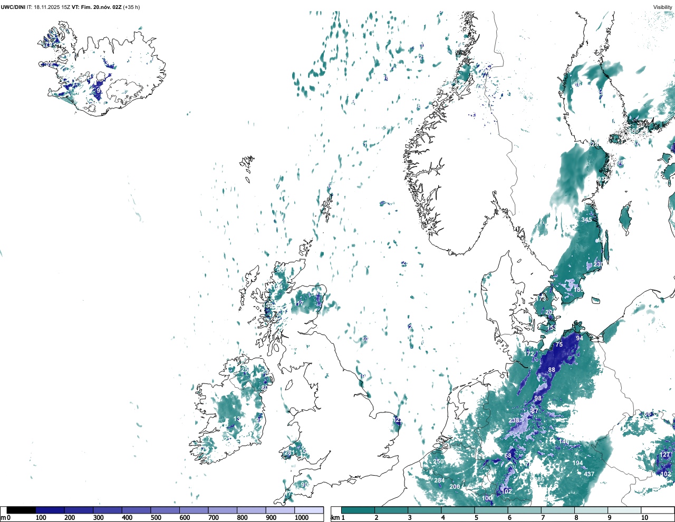Select the lightest 9–10 km legend swatch

click(x=625, y=510)
